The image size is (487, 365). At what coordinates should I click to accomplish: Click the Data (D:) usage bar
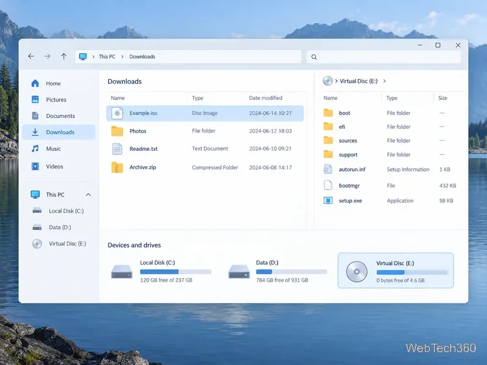pos(292,272)
